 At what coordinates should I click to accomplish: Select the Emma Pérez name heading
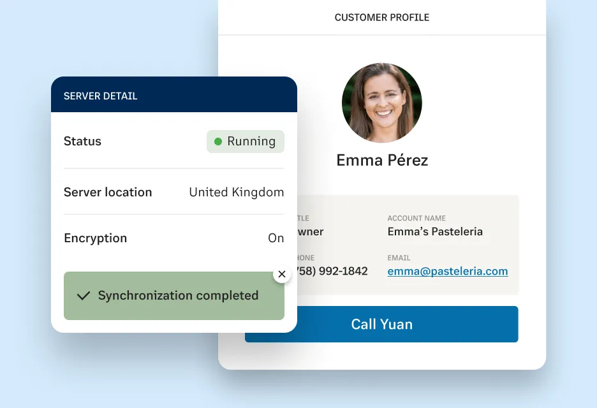[382, 160]
